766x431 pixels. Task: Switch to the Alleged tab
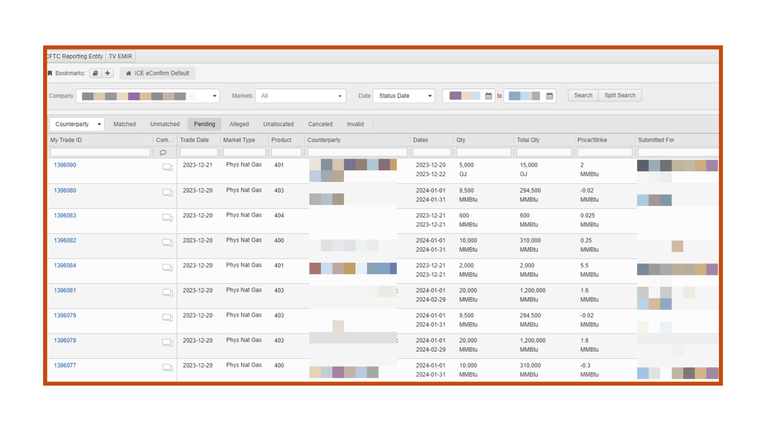point(239,124)
